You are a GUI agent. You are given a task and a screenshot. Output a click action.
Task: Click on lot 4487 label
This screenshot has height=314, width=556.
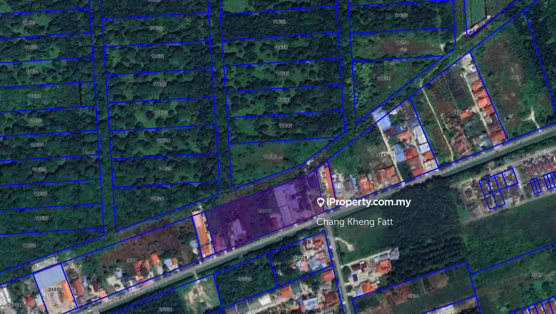pyautogui.click(x=382, y=155)
